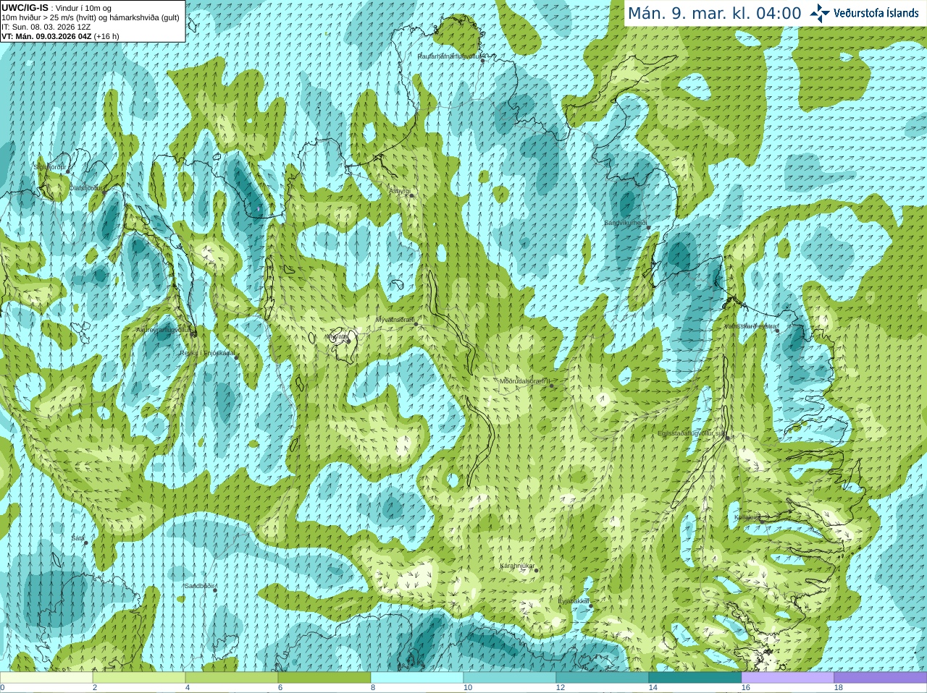The width and height of the screenshot is (927, 693).
Task: Click the Veðurstofa Íslands logo icon
Action: coord(820,13)
